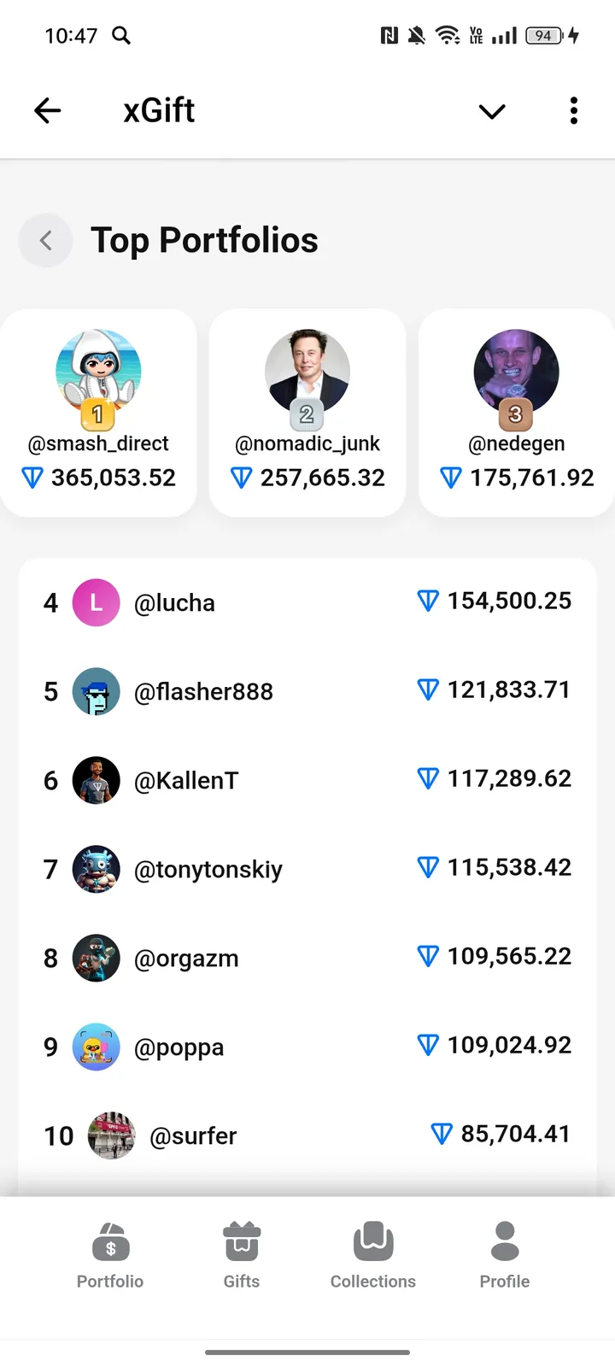615x1367 pixels.
Task: Tap the back arrow in header
Action: (x=48, y=110)
